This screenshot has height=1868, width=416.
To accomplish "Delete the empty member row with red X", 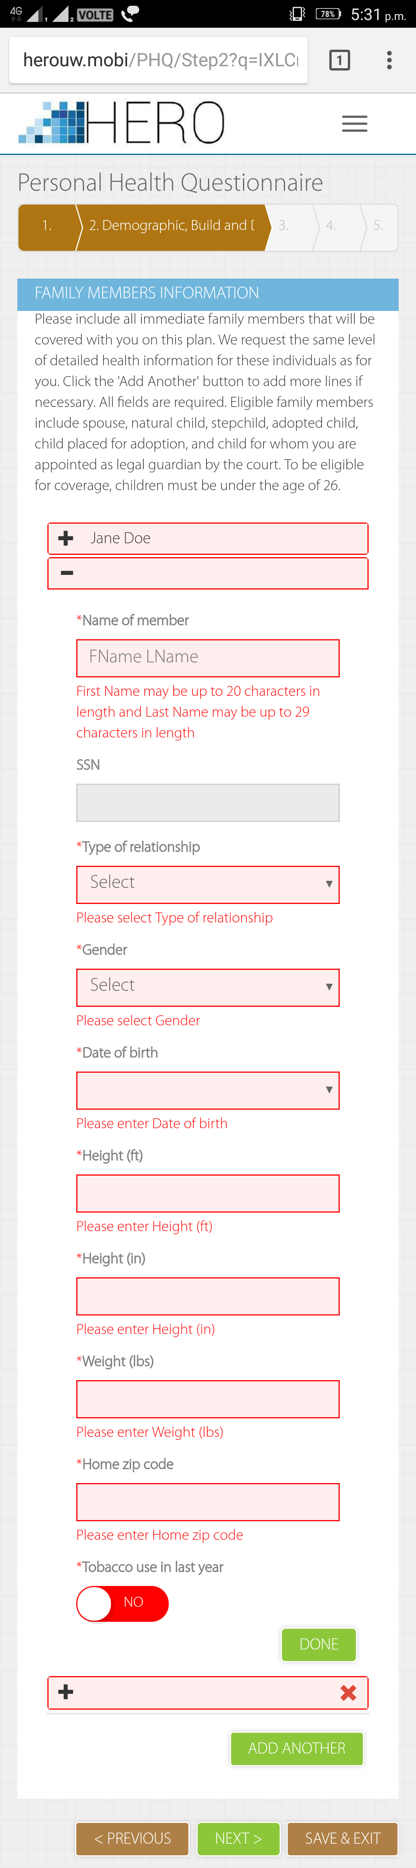I will (x=349, y=1693).
